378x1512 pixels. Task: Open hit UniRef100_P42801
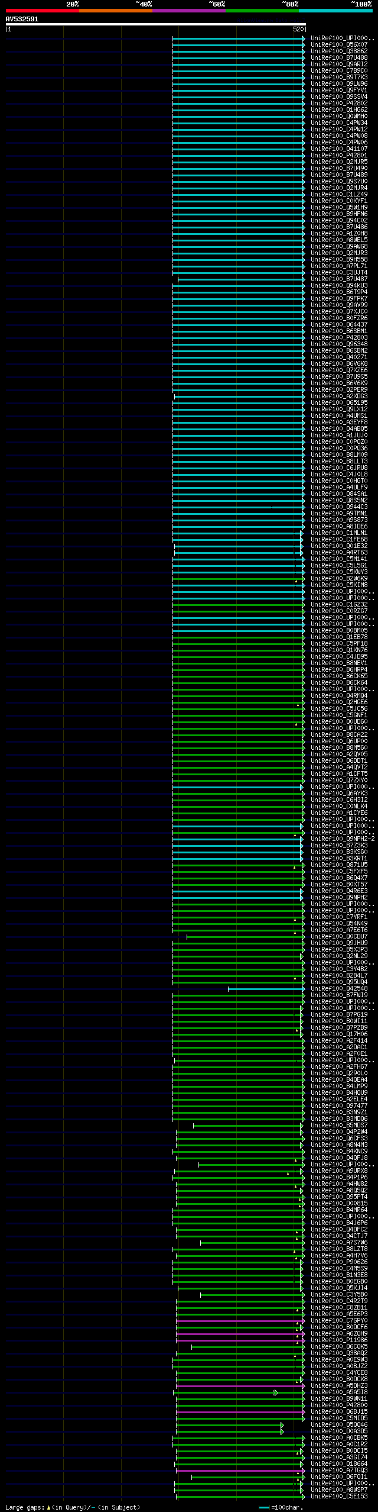[x=339, y=156]
